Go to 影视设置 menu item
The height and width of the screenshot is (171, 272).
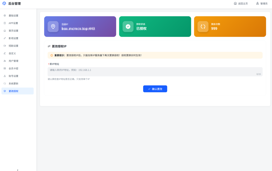click(x=18, y=38)
